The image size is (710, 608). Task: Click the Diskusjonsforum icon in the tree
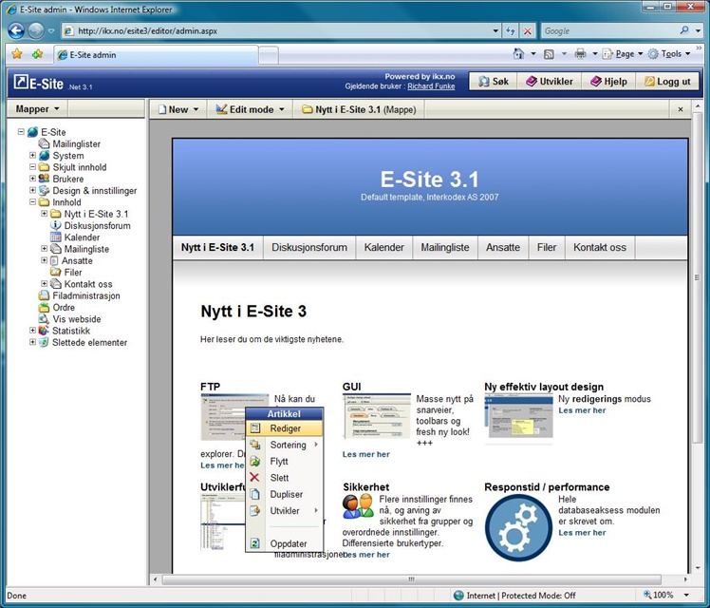[x=55, y=225]
